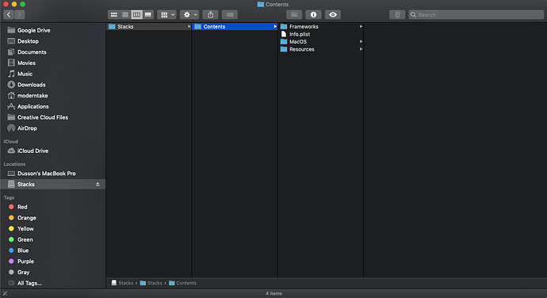Focus the Search field
Image resolution: width=547 pixels, height=298 pixels.
click(x=476, y=14)
